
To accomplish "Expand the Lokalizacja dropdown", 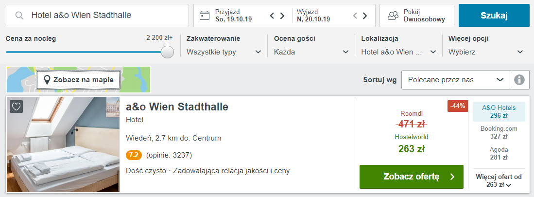I will [x=398, y=52].
